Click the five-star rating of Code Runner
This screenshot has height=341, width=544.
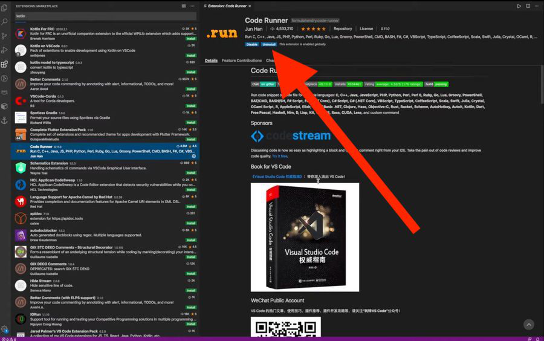pos(314,29)
